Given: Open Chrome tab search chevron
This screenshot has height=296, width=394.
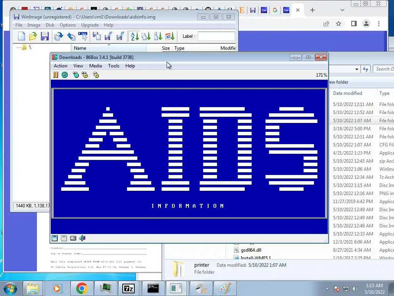Looking at the screenshot, I should pyautogui.click(x=342, y=10).
